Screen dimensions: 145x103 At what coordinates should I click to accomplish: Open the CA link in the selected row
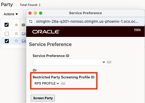point(24,41)
